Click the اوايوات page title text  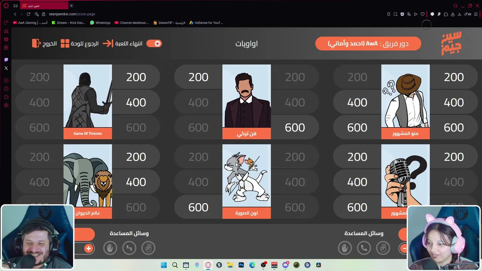[x=247, y=44]
